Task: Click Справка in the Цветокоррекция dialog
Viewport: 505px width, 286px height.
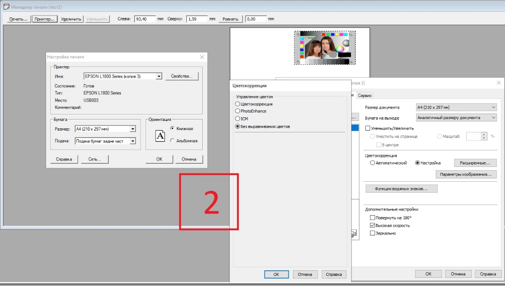Action: (334, 275)
